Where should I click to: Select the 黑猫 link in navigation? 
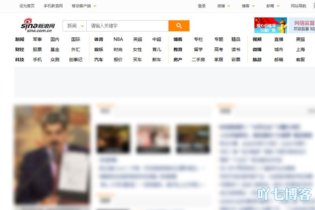pyautogui.click(x=300, y=39)
